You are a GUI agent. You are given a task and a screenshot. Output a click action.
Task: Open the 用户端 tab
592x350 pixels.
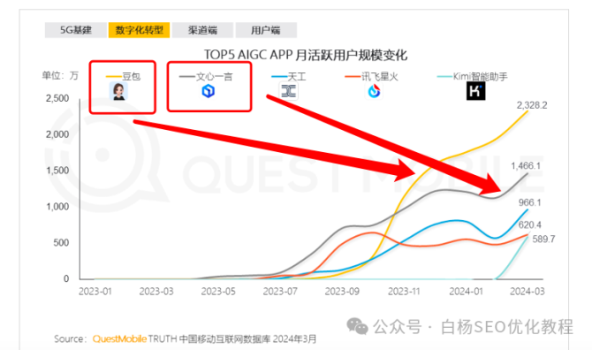pyautogui.click(x=266, y=30)
